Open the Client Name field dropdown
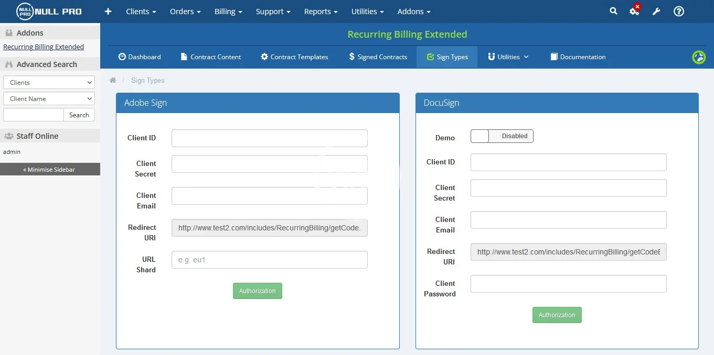This screenshot has width=714, height=355. click(49, 98)
